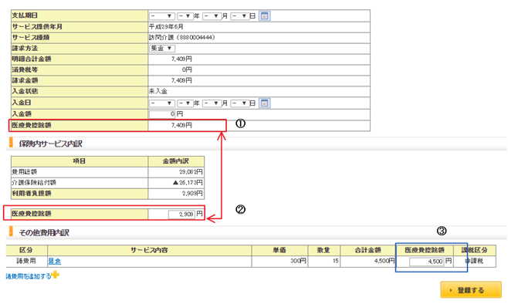This screenshot has height=304, width=508.
Task: Click the 登録する button
Action: 471,290
